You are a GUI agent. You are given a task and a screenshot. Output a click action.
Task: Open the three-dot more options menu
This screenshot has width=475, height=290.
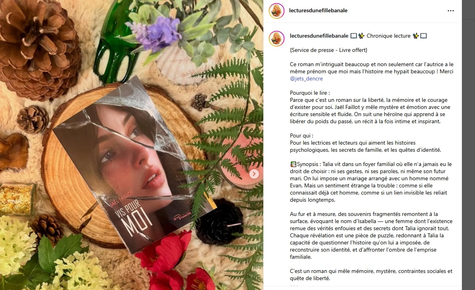pos(450,11)
